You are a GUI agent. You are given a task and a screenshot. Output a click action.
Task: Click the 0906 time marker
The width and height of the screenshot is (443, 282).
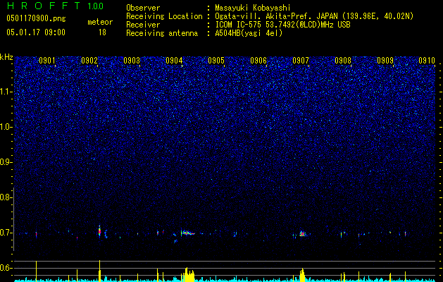pyautogui.click(x=258, y=61)
